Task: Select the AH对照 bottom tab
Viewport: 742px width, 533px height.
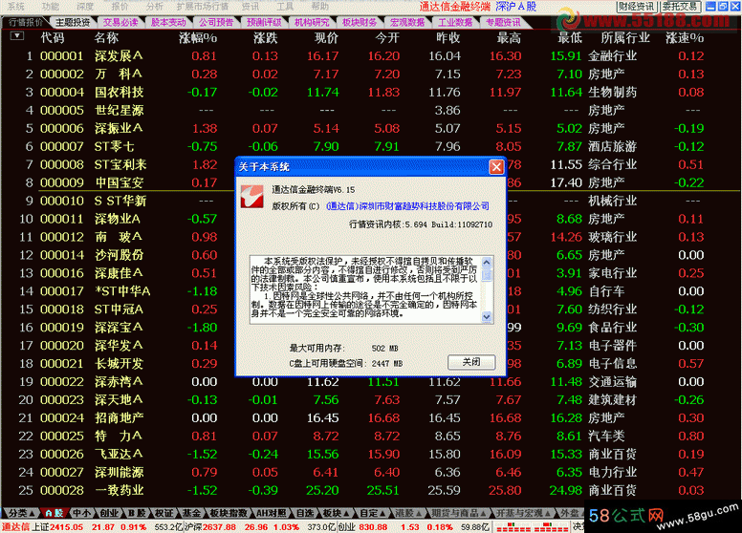Action: (272, 513)
